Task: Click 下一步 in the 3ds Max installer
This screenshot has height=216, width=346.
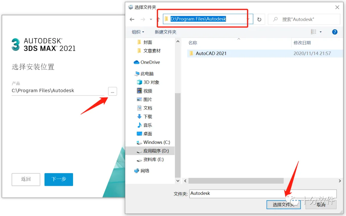Action: (59, 179)
